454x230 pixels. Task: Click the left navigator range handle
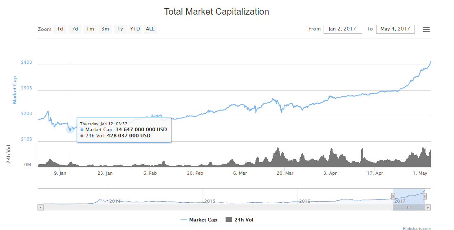tap(393, 196)
